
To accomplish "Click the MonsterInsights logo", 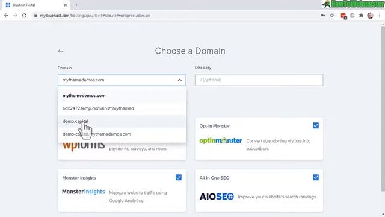I will (x=84, y=192).
